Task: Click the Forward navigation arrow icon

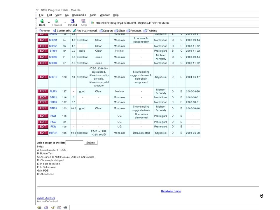Action: (x=56, y=21)
